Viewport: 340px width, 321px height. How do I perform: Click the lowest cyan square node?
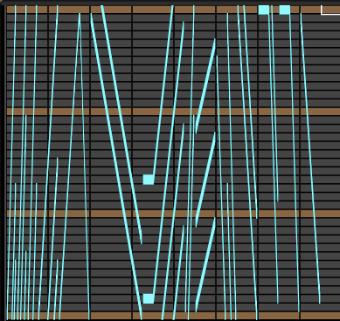(149, 298)
